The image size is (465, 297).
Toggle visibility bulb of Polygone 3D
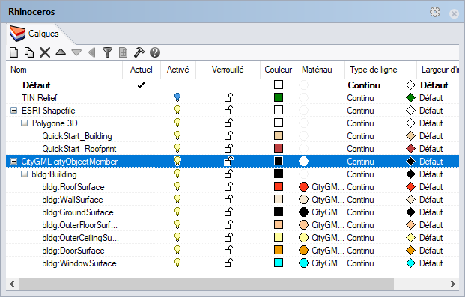(177, 123)
